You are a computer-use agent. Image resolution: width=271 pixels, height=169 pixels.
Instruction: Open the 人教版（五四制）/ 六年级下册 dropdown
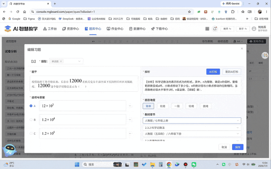click(x=192, y=134)
